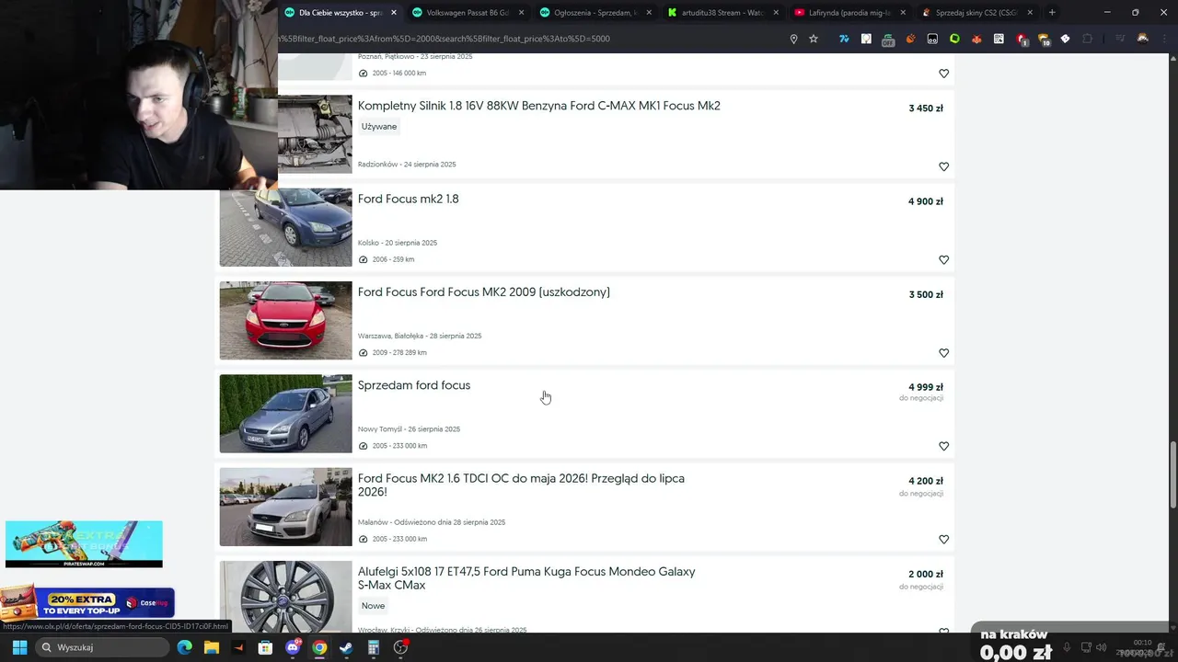Image resolution: width=1178 pixels, height=662 pixels.
Task: Open a new browser tab
Action: (x=1052, y=13)
